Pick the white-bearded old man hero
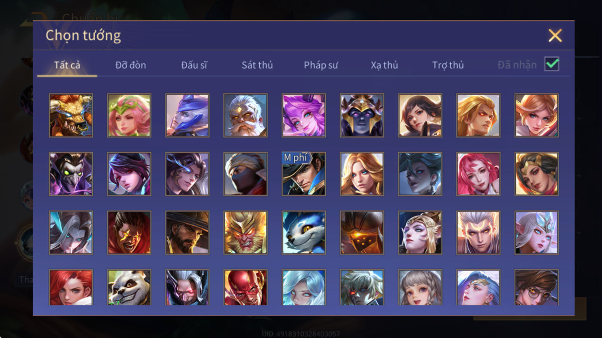 point(245,115)
